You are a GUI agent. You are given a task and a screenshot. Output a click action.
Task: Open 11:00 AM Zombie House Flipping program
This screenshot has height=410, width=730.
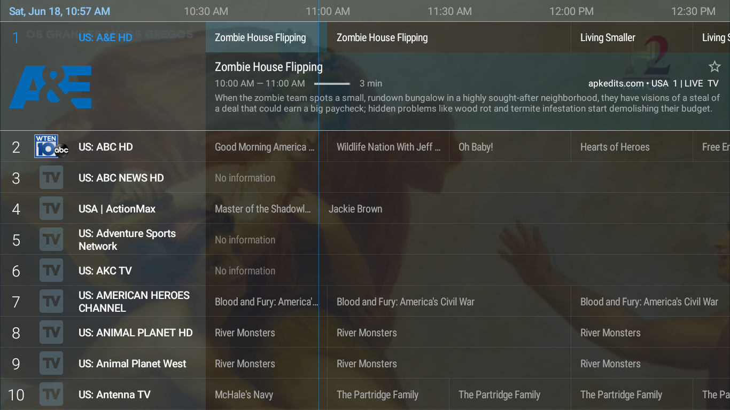449,37
